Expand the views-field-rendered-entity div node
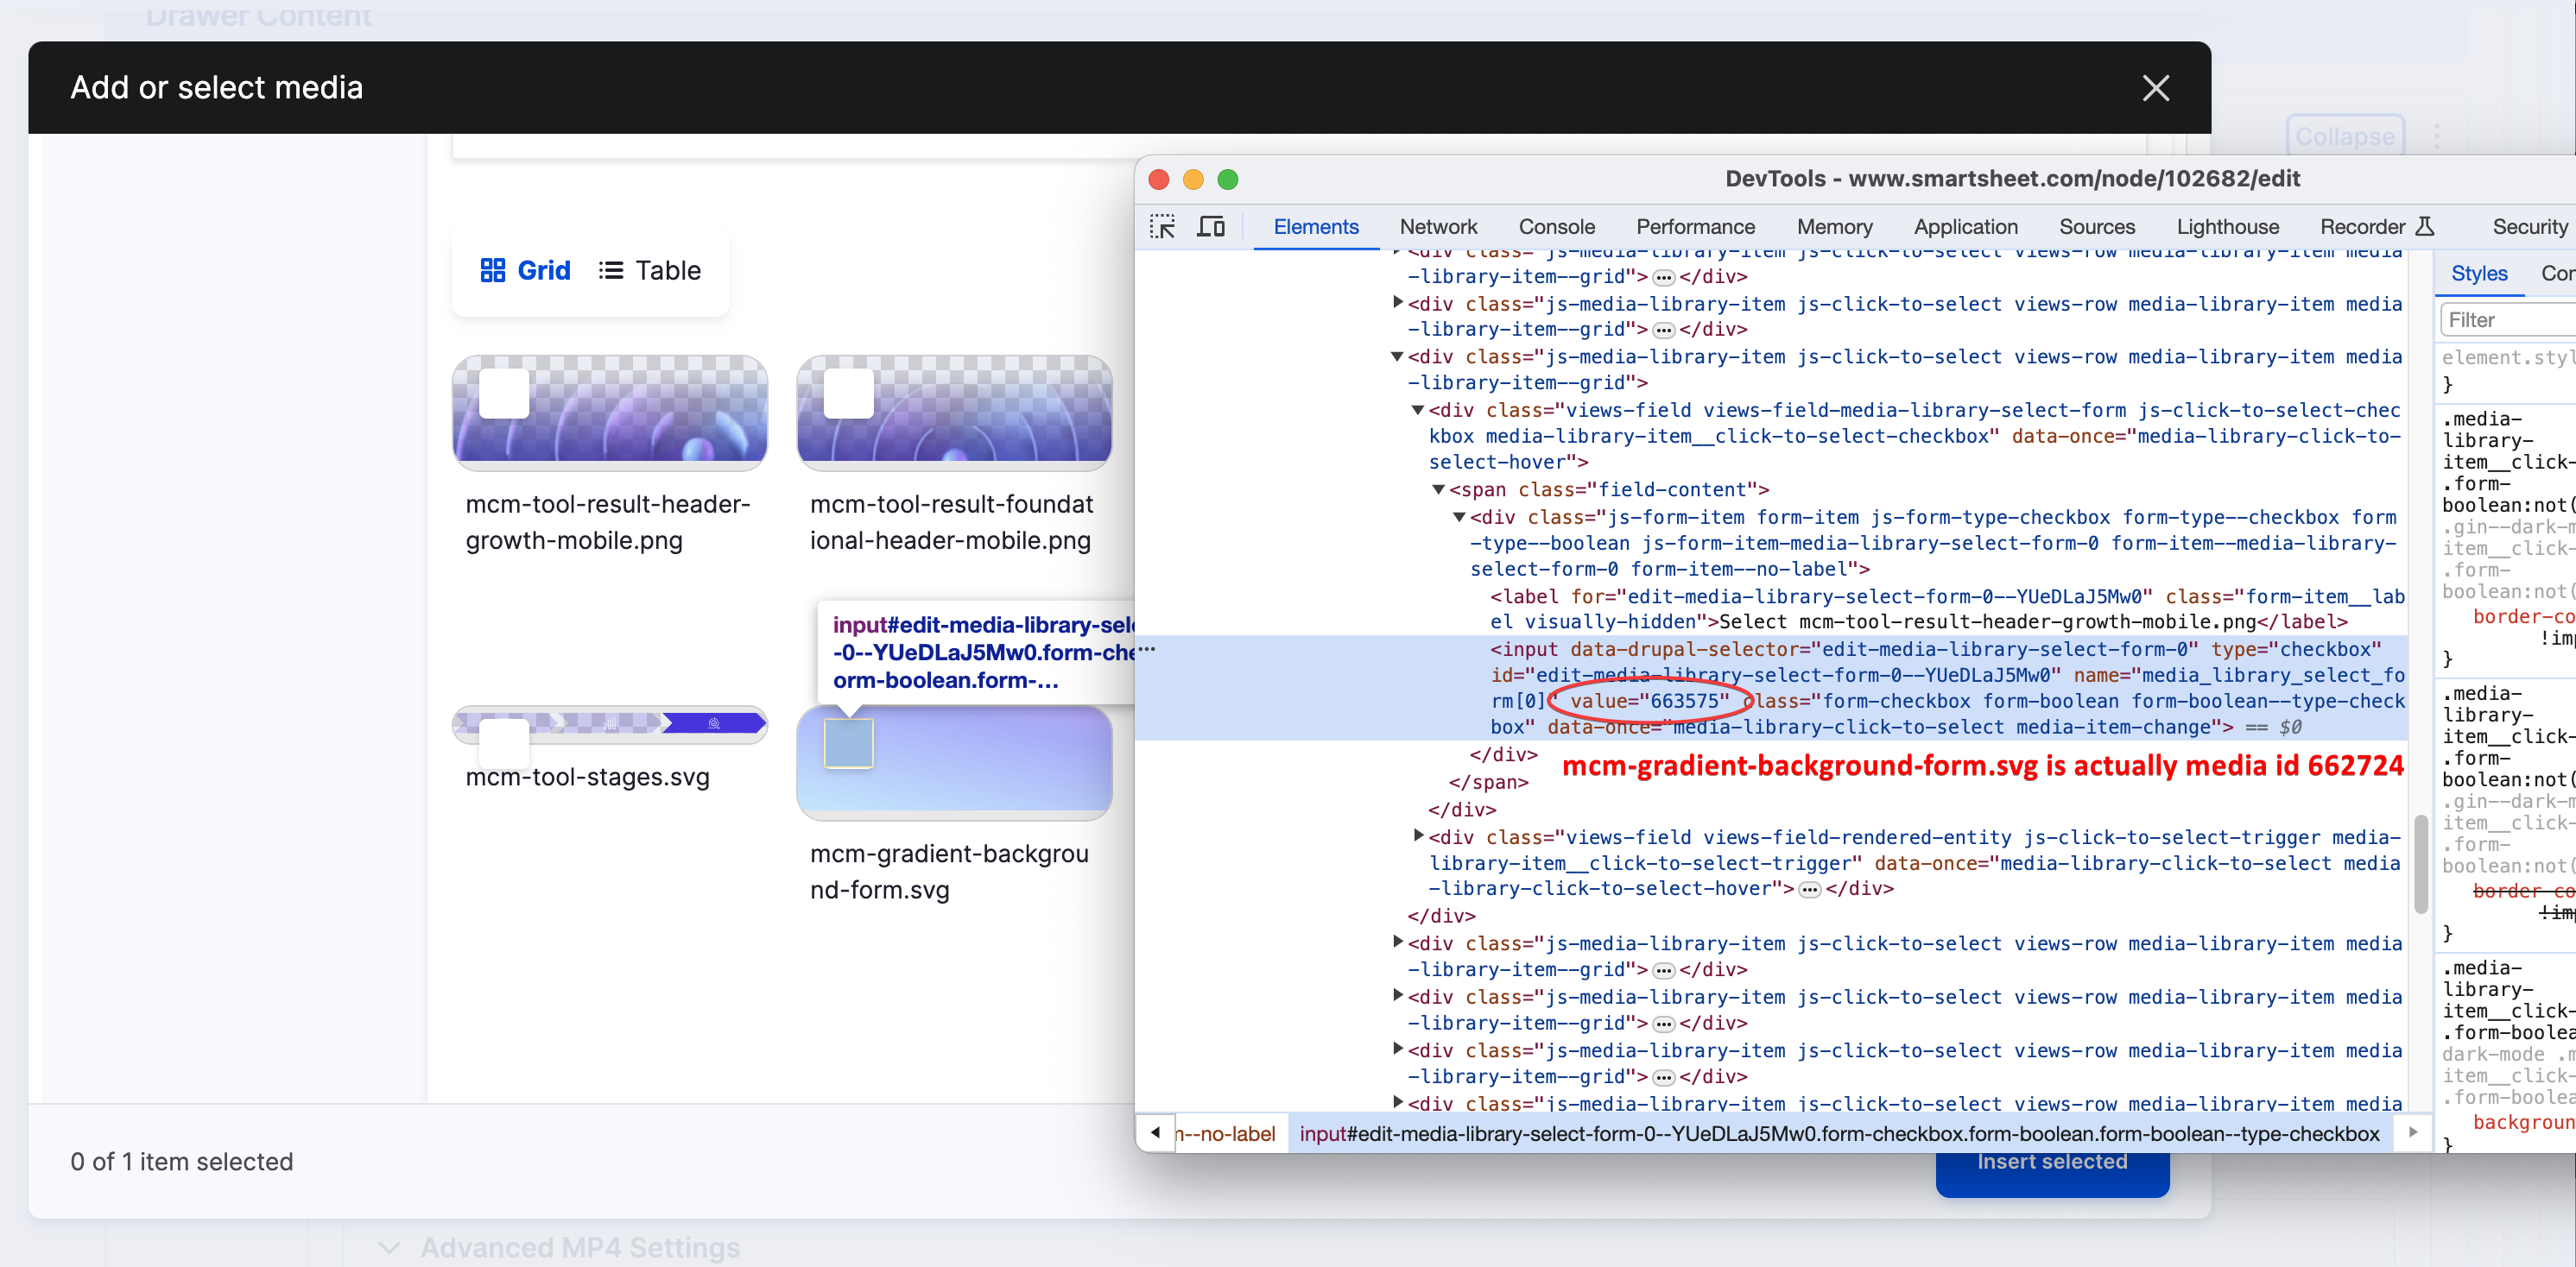The image size is (2576, 1267). click(x=1417, y=836)
